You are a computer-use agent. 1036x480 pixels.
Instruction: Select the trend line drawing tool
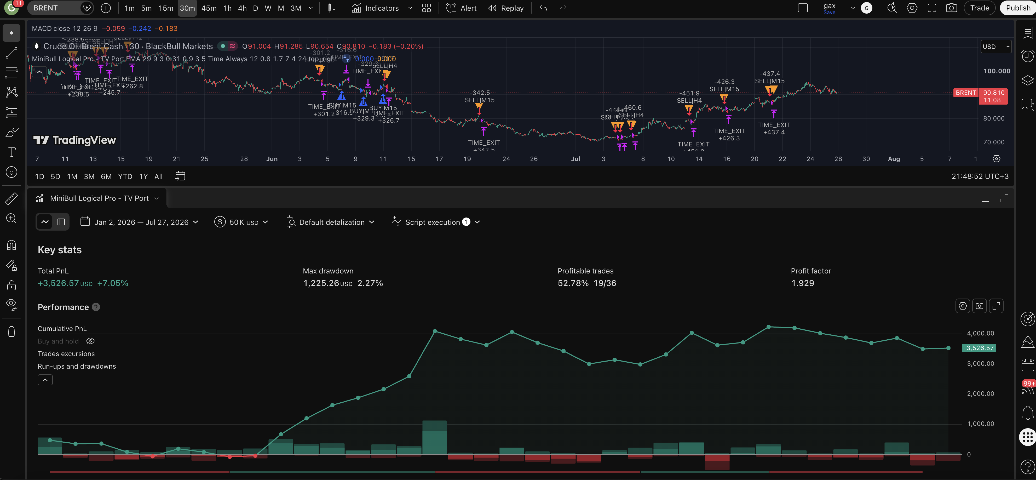[x=11, y=53]
